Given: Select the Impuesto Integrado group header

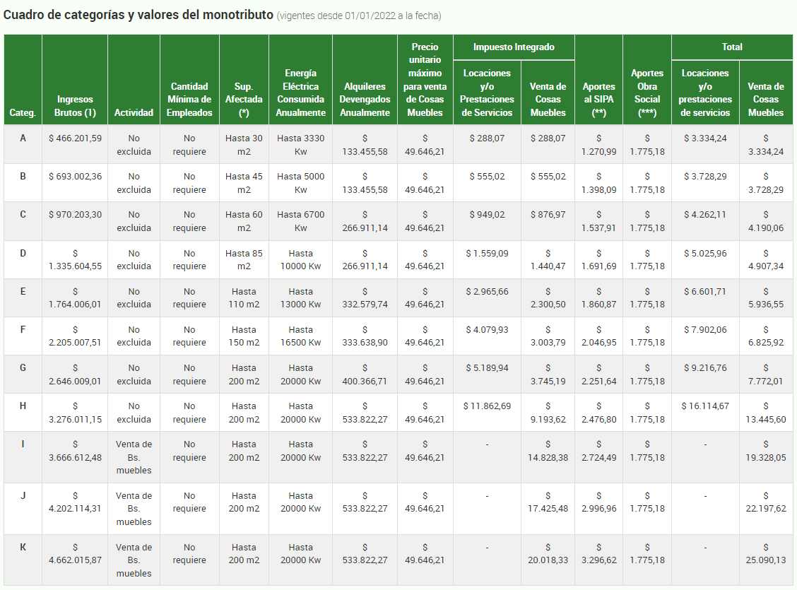Looking at the screenshot, I should pos(514,47).
